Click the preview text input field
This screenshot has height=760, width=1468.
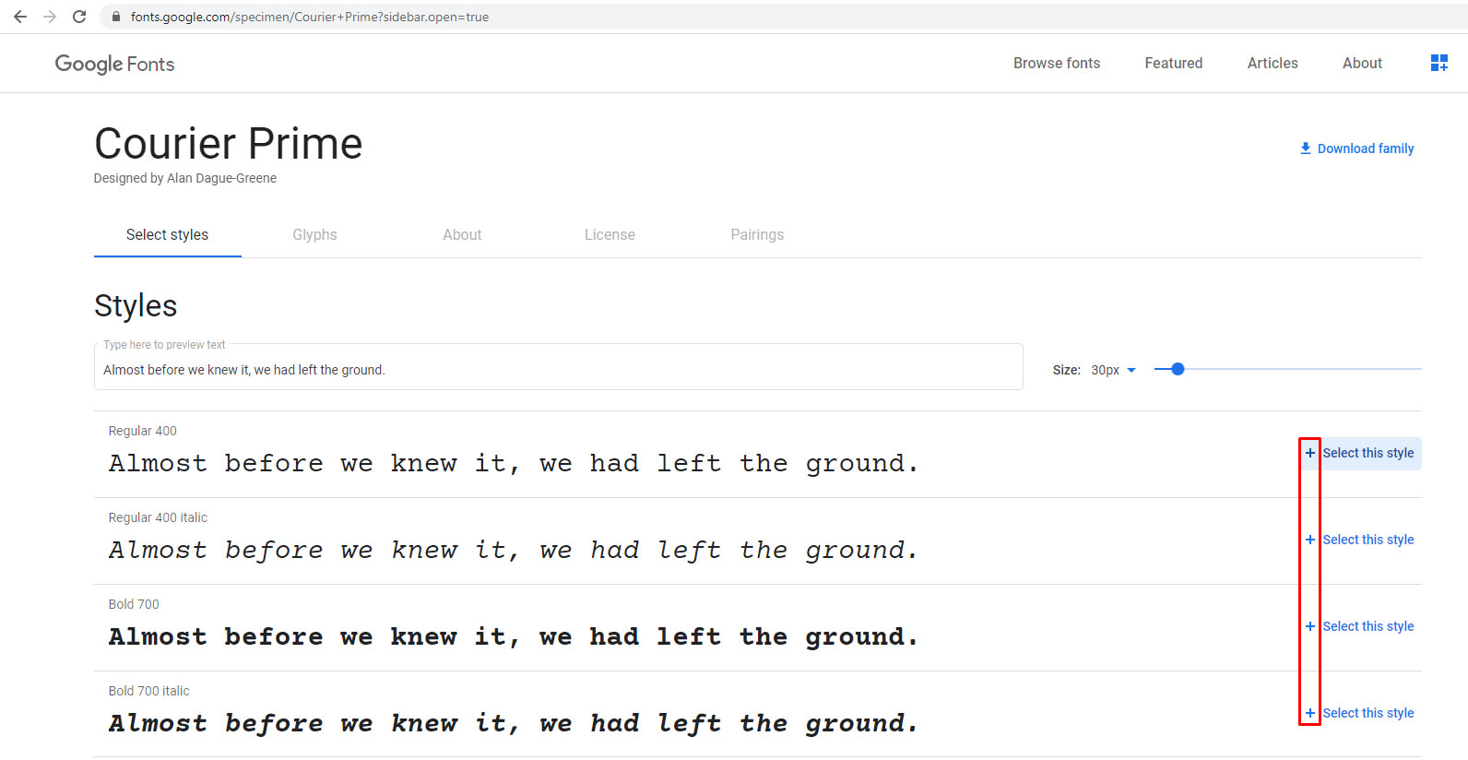pos(558,369)
